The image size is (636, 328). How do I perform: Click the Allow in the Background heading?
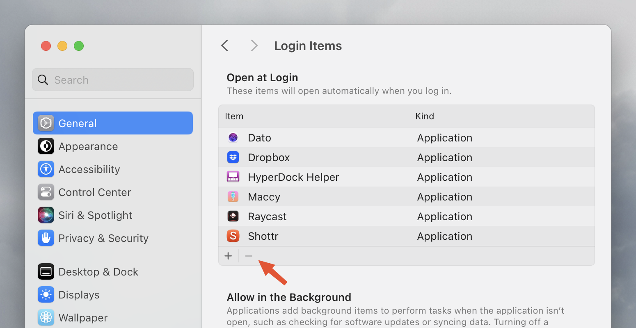[x=289, y=297]
